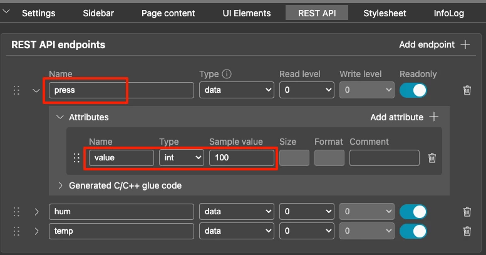Toggle Readonly switch for temp endpoint

(x=413, y=231)
